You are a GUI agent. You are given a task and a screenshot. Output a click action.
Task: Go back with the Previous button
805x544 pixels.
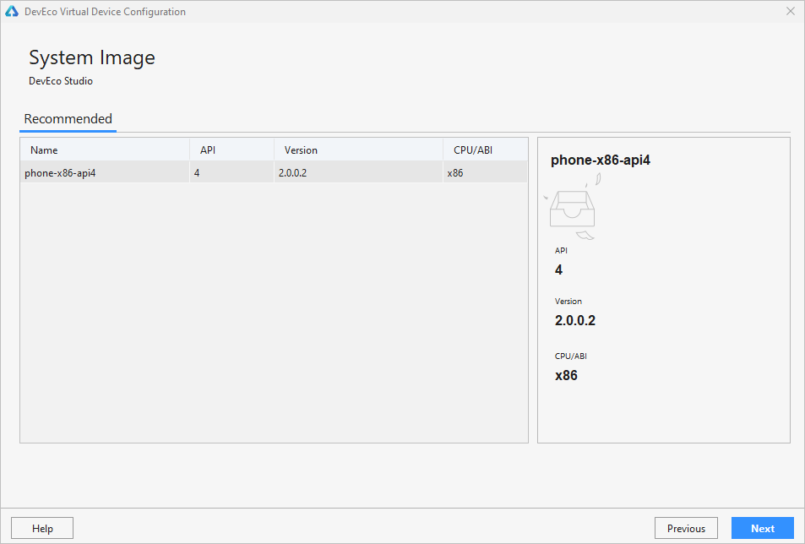point(686,529)
